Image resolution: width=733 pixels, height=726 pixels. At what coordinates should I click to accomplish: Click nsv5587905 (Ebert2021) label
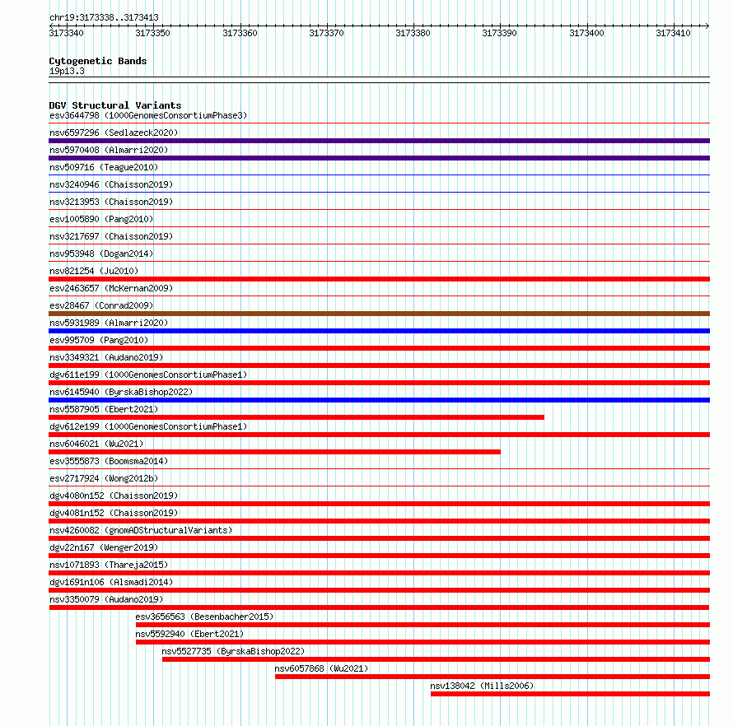pyautogui.click(x=104, y=409)
